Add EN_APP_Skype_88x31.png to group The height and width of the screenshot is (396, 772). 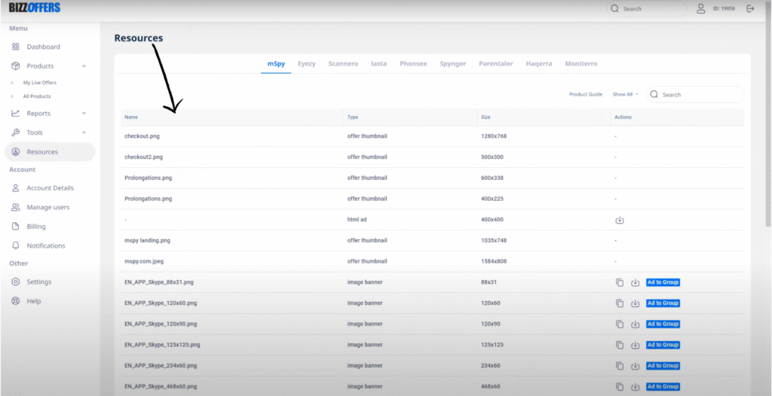click(663, 282)
